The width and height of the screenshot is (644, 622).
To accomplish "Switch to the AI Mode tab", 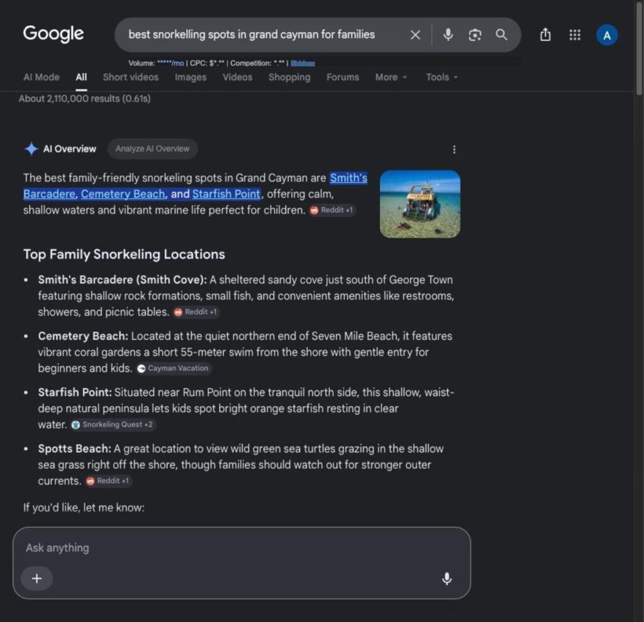I will point(42,77).
